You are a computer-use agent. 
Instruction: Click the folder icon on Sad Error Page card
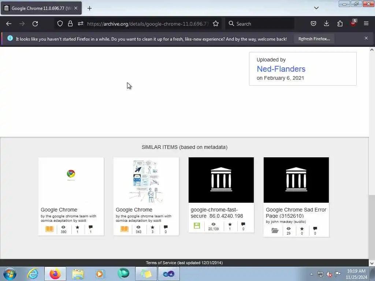pyautogui.click(x=275, y=231)
